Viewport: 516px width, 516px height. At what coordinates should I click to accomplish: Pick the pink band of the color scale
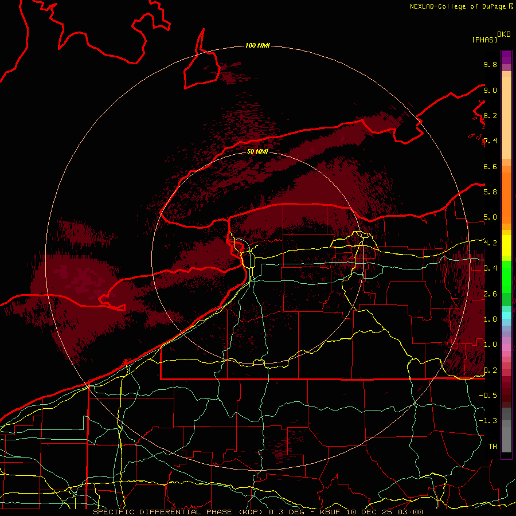506,347
